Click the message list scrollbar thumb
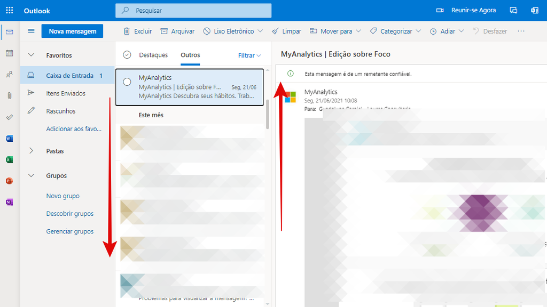 pyautogui.click(x=268, y=115)
